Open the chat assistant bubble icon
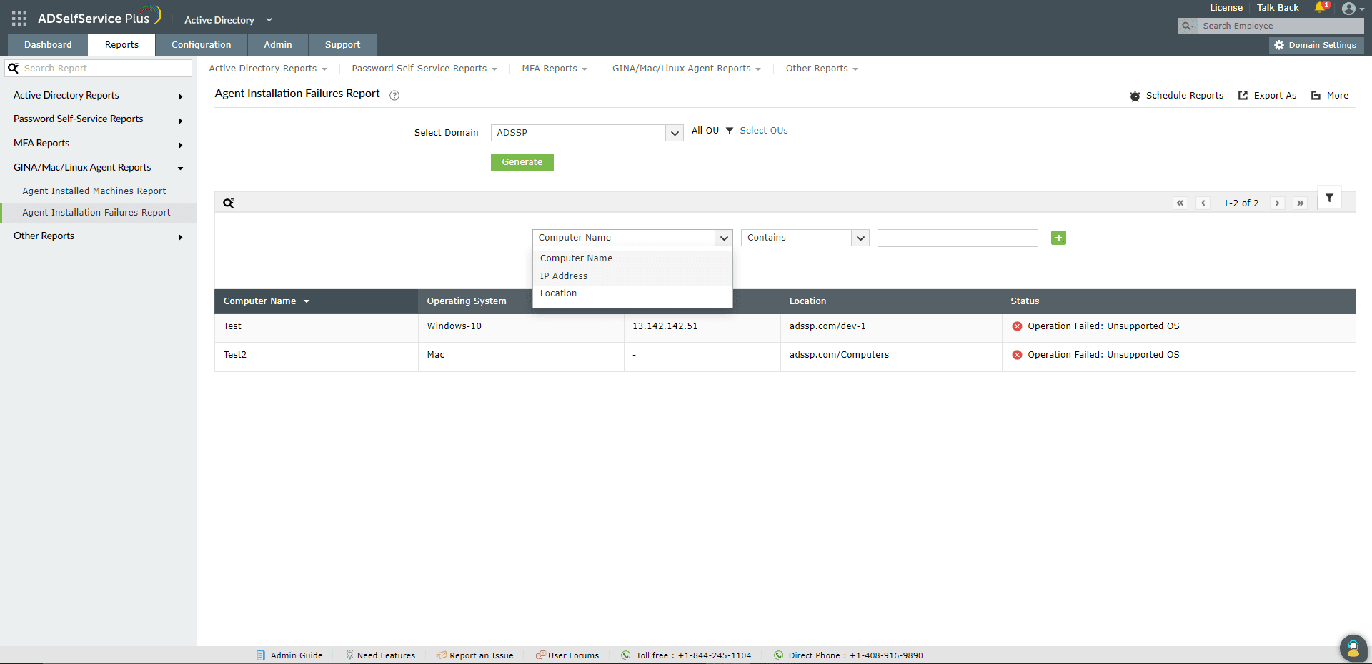The height and width of the screenshot is (664, 1372). point(1353,648)
